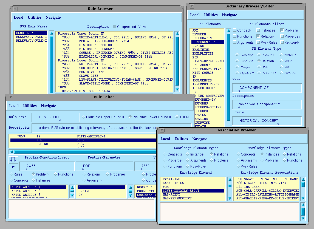Image resolution: width=314 pixels, height=229 pixels.
Task: Enable the Compressed-View checkbox
Action: click(x=114, y=27)
